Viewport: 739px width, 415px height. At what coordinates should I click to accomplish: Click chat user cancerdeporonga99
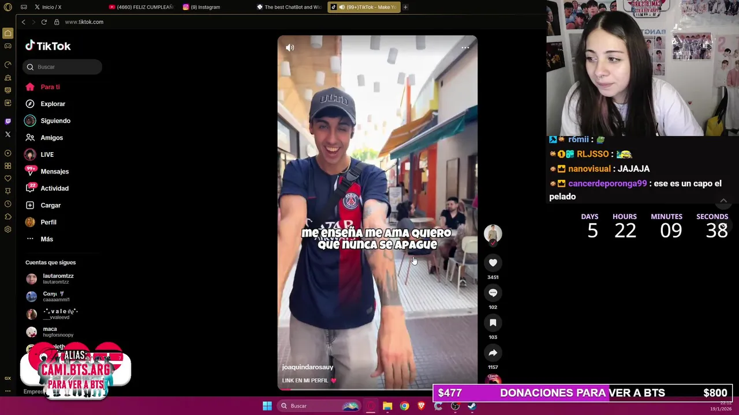[x=607, y=183]
